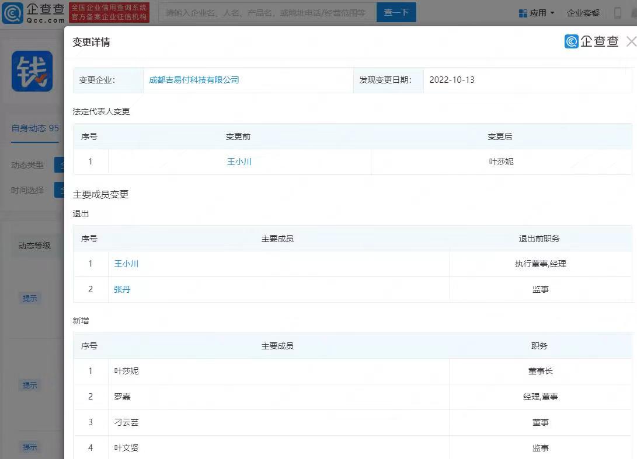Select 叶莎妮 in the 新增 members table
Viewport: 637px width, 459px height.
pyautogui.click(x=126, y=371)
